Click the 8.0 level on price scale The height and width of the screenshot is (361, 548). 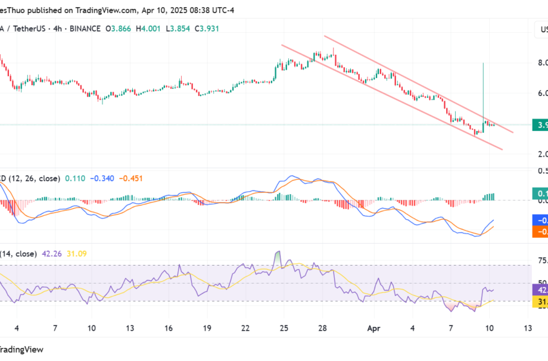(x=542, y=63)
